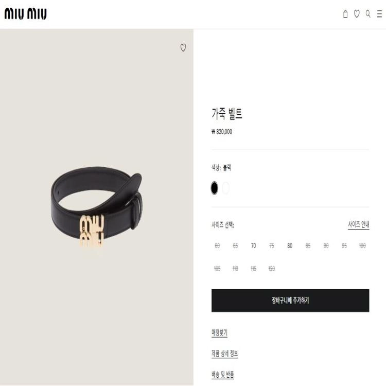The width and height of the screenshot is (386, 386).
Task: Select size 70
Action: click(254, 245)
